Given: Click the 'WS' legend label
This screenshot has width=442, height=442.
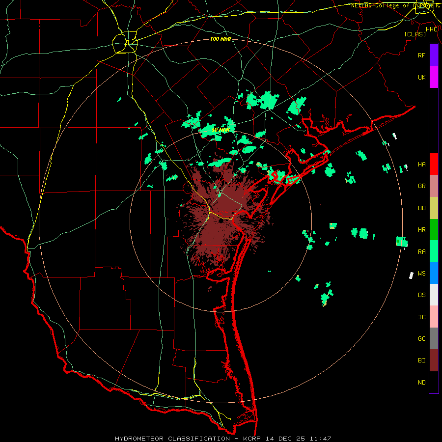Looking at the screenshot, I should click(x=421, y=273).
